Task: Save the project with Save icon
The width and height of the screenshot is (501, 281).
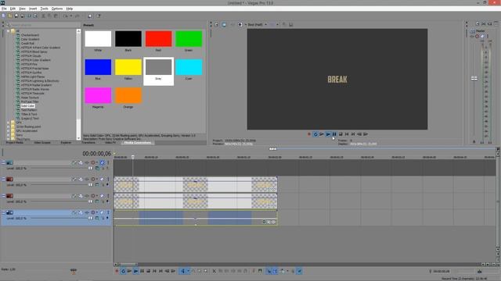Action: pos(16,16)
